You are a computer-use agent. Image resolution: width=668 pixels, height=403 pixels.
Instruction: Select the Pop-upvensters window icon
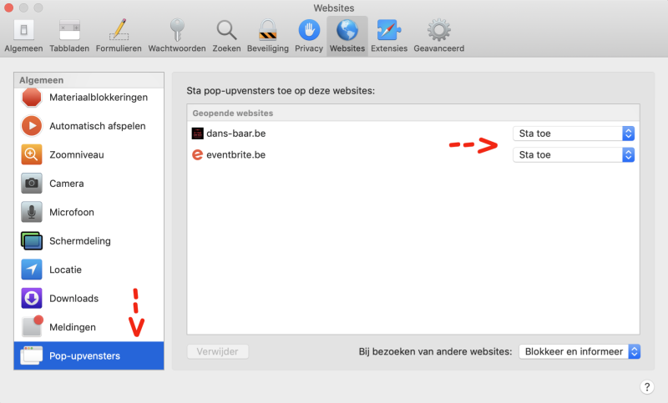[32, 355]
